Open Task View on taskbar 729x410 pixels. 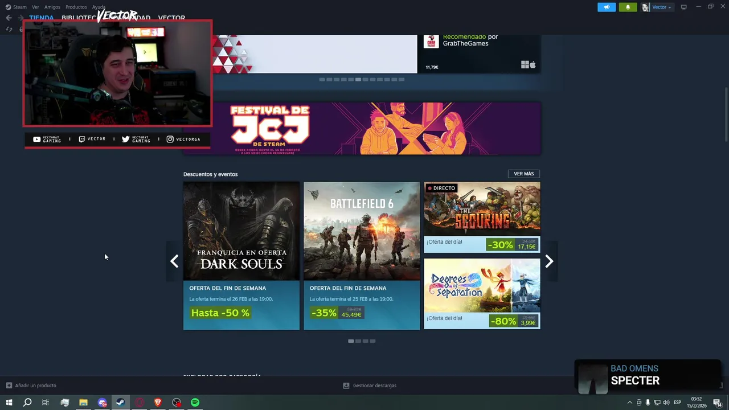(x=46, y=403)
